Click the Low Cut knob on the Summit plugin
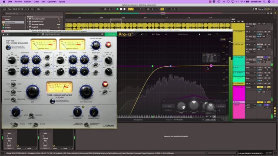 coord(16,112)
